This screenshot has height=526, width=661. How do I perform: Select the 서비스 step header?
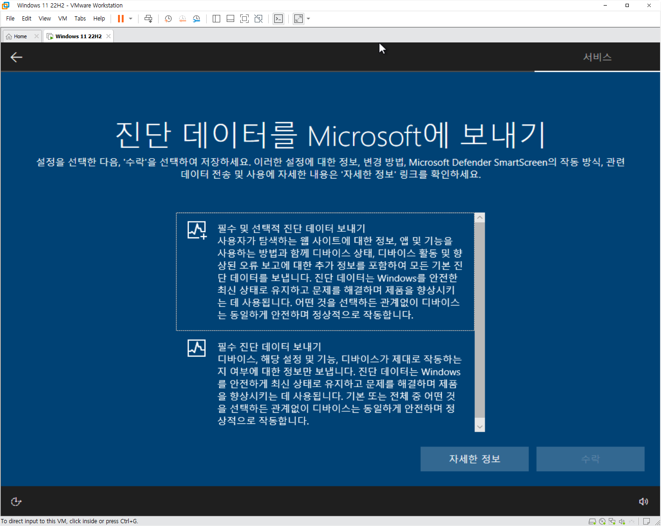[597, 57]
